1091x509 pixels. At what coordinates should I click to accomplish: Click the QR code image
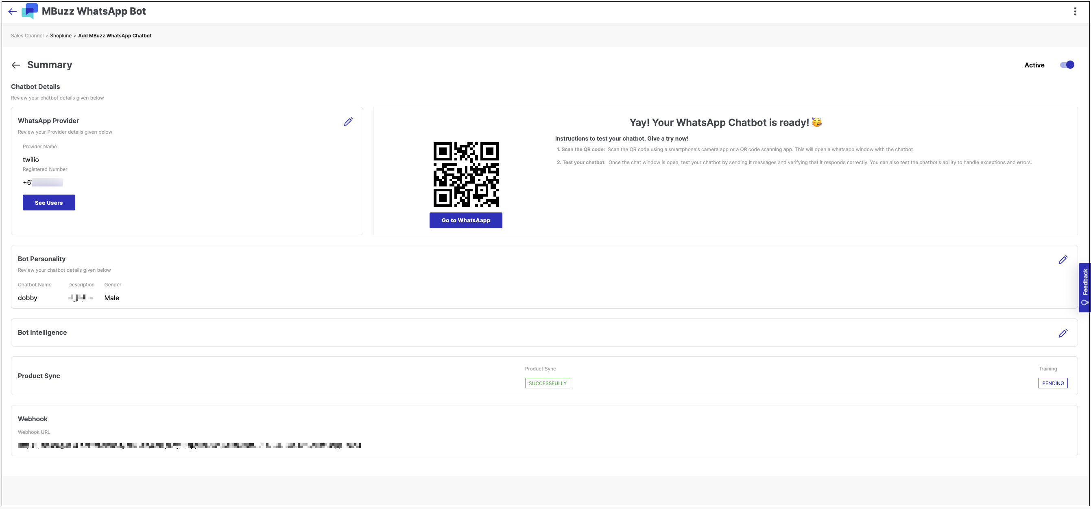[x=466, y=174]
